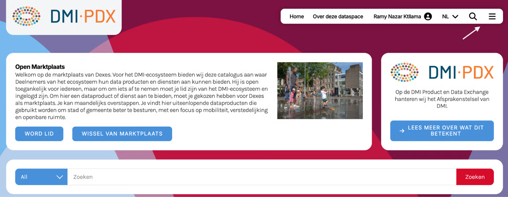Open 'Lees meer over wat dit betekent'
Screen dimensions: 508x197
(x=446, y=131)
